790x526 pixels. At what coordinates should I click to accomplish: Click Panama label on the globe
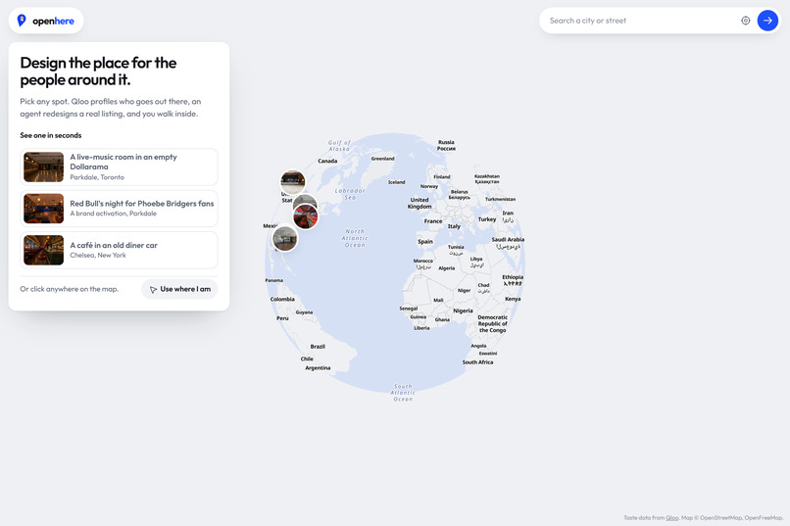274,280
